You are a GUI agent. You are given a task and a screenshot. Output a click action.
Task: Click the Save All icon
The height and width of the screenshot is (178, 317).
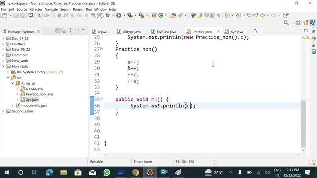pos(23,15)
